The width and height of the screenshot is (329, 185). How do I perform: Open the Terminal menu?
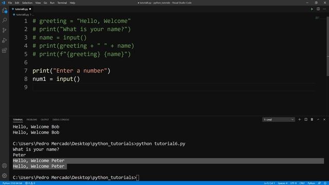(62, 3)
